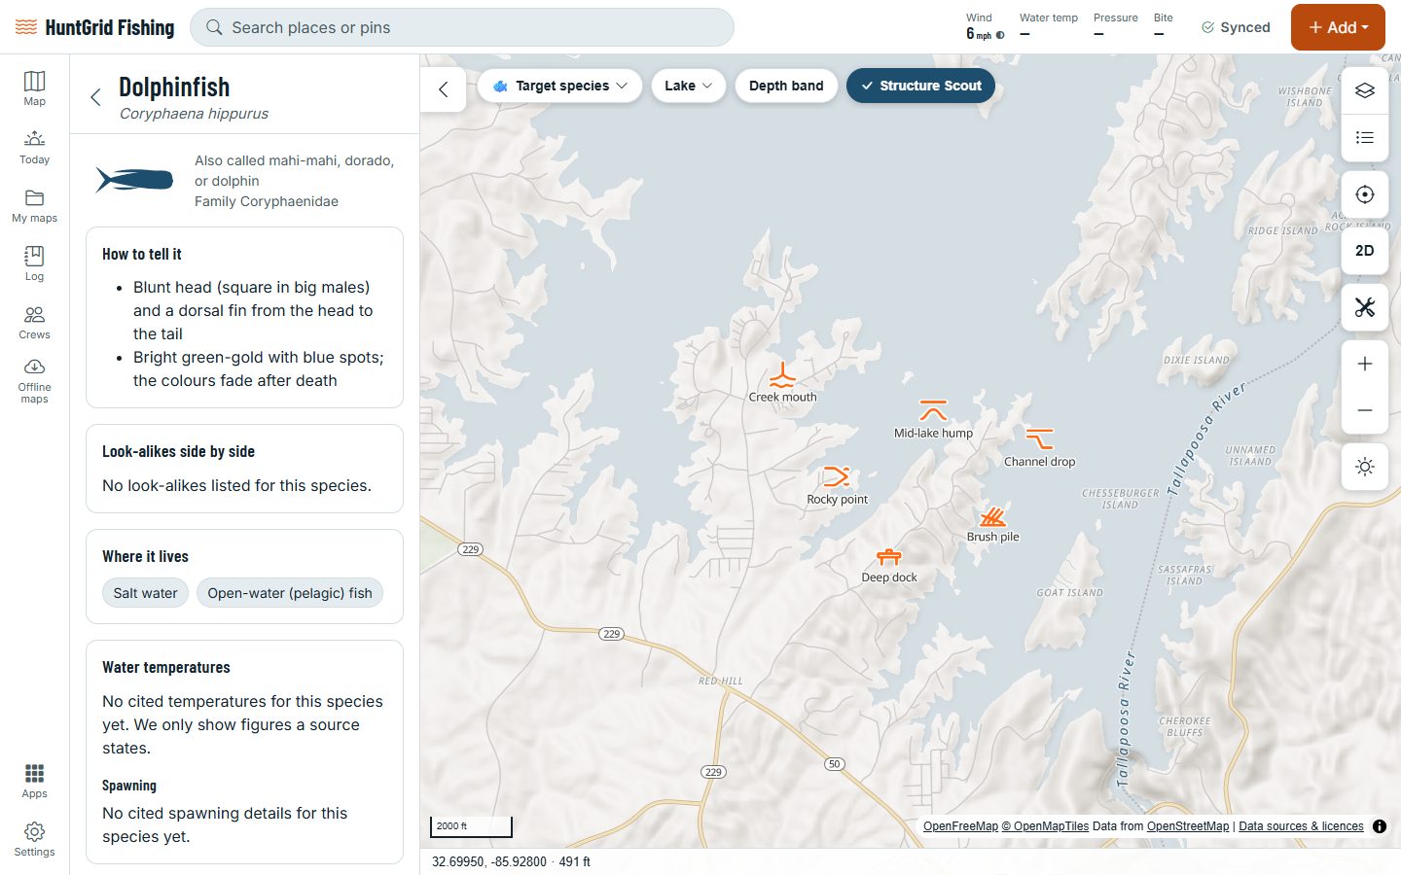The width and height of the screenshot is (1401, 875).
Task: Click the Open-water (pelagic) fish chip
Action: click(290, 593)
